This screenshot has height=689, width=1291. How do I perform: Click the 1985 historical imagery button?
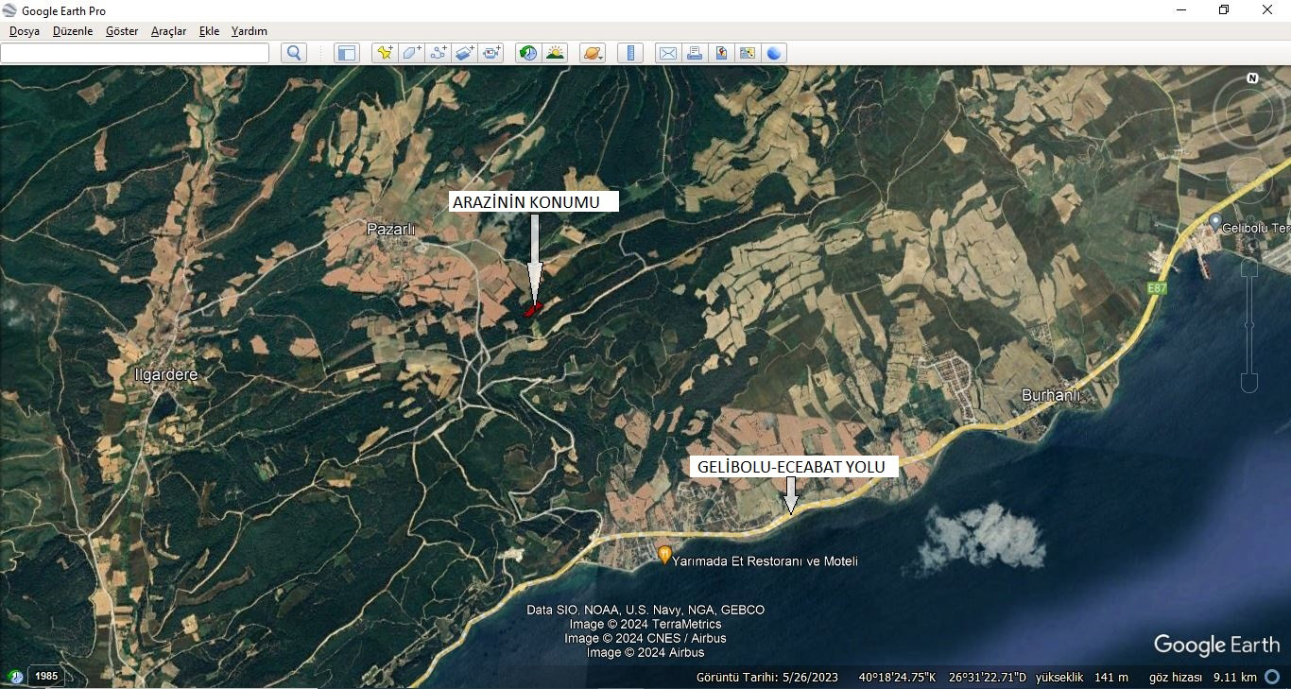pos(46,676)
